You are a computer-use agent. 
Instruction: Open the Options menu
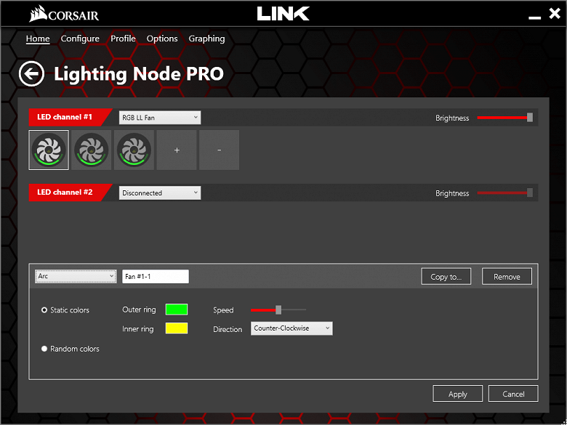pyautogui.click(x=162, y=39)
